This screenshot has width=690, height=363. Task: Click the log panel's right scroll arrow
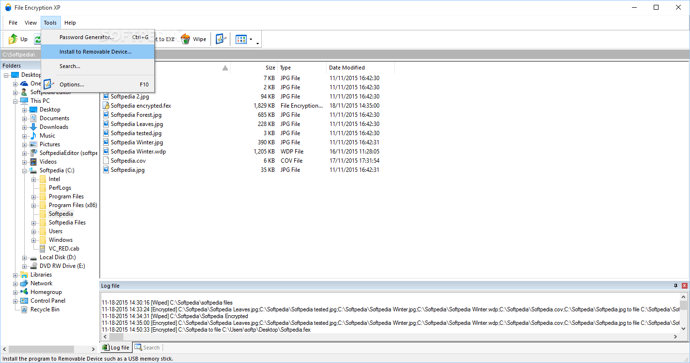[x=676, y=336]
